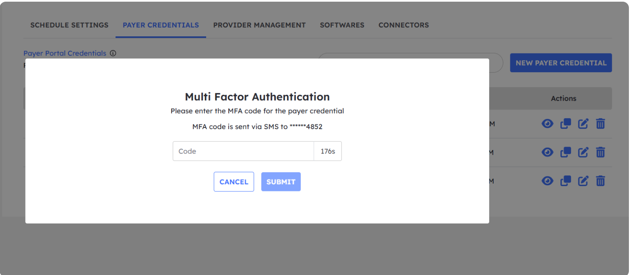The width and height of the screenshot is (631, 275).
Task: Go to the Softwares tab
Action: click(x=342, y=25)
